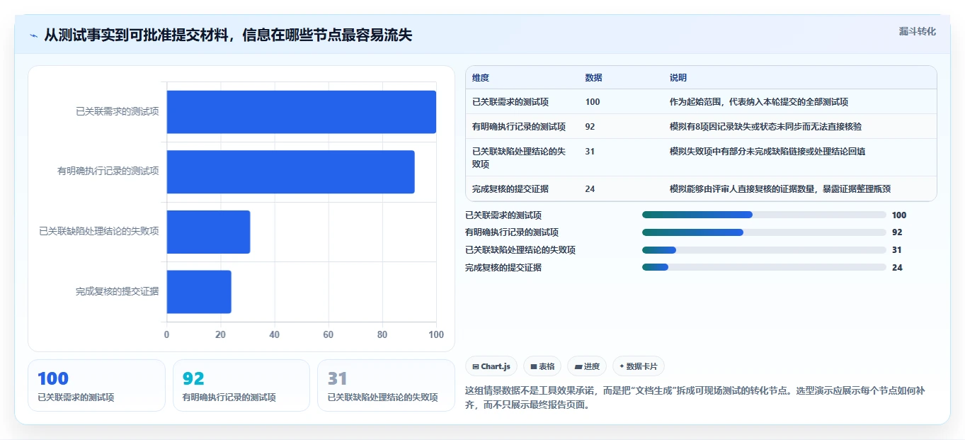Click the 维度 column header
965x440 pixels.
(x=481, y=78)
